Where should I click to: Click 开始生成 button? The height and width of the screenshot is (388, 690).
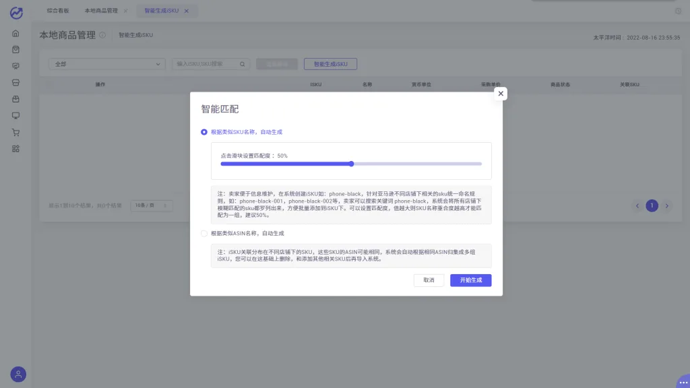click(x=470, y=280)
